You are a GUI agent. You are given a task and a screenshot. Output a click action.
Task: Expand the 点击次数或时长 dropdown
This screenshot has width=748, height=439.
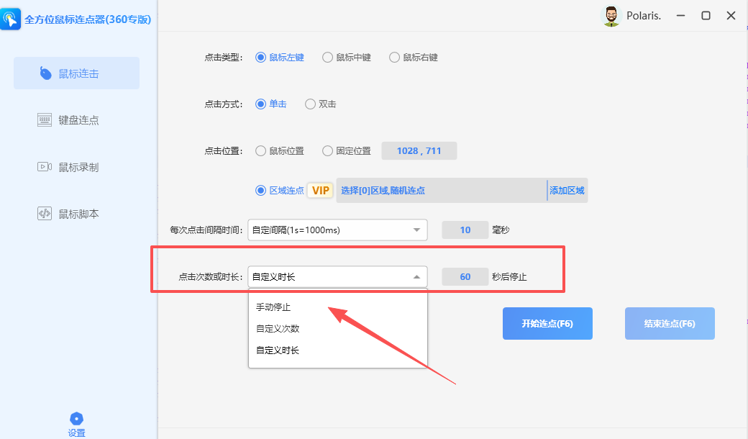337,276
